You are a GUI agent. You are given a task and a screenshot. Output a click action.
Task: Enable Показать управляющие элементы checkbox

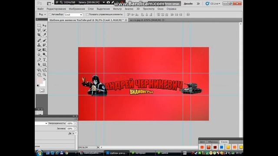(x=87, y=14)
